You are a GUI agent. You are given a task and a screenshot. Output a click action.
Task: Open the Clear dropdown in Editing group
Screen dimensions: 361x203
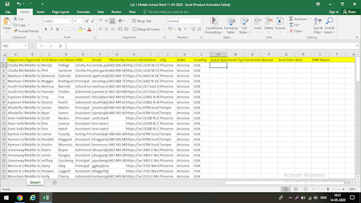click(x=297, y=31)
